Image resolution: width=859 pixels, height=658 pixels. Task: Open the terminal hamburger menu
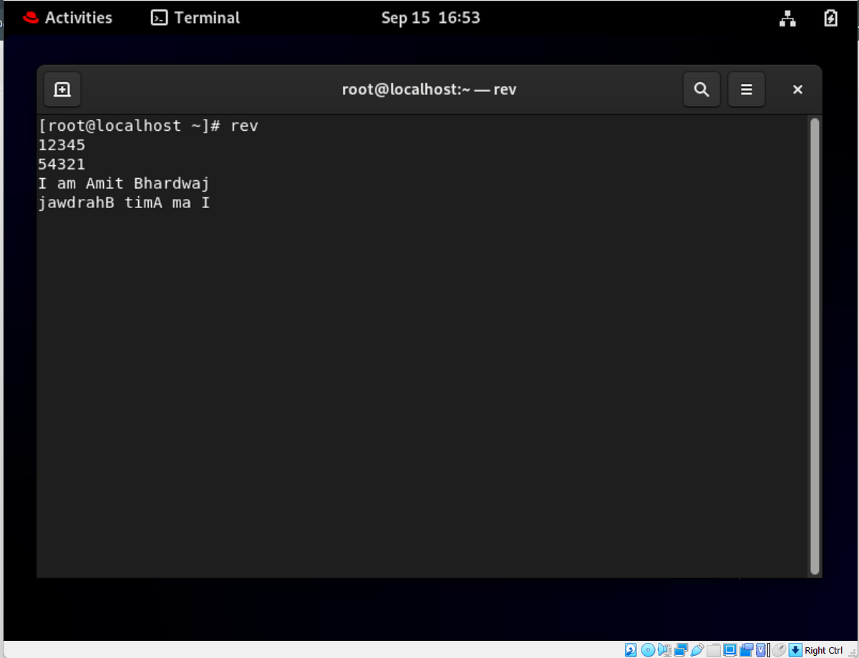click(746, 89)
